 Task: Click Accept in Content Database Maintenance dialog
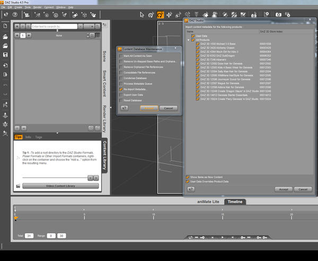pyautogui.click(x=149, y=108)
